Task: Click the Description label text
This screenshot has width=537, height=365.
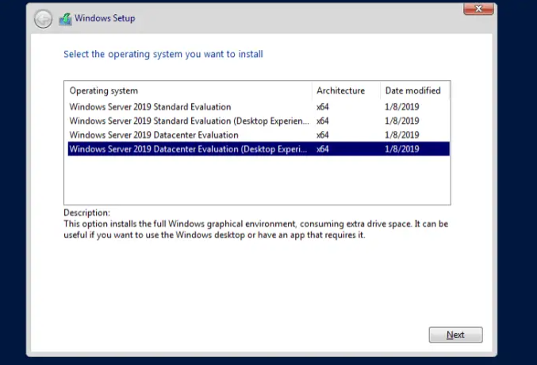Action: tap(86, 213)
